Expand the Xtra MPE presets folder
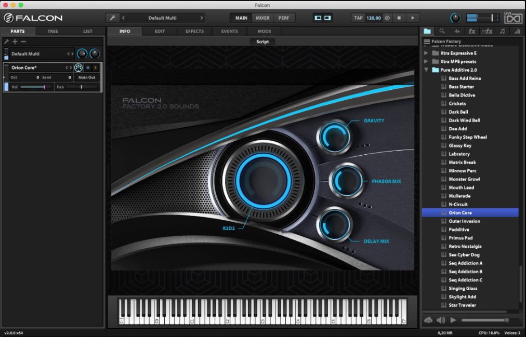 [x=426, y=61]
